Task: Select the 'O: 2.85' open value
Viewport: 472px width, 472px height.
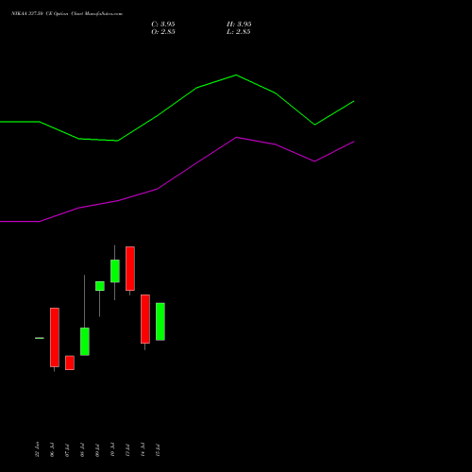Action: tap(163, 32)
